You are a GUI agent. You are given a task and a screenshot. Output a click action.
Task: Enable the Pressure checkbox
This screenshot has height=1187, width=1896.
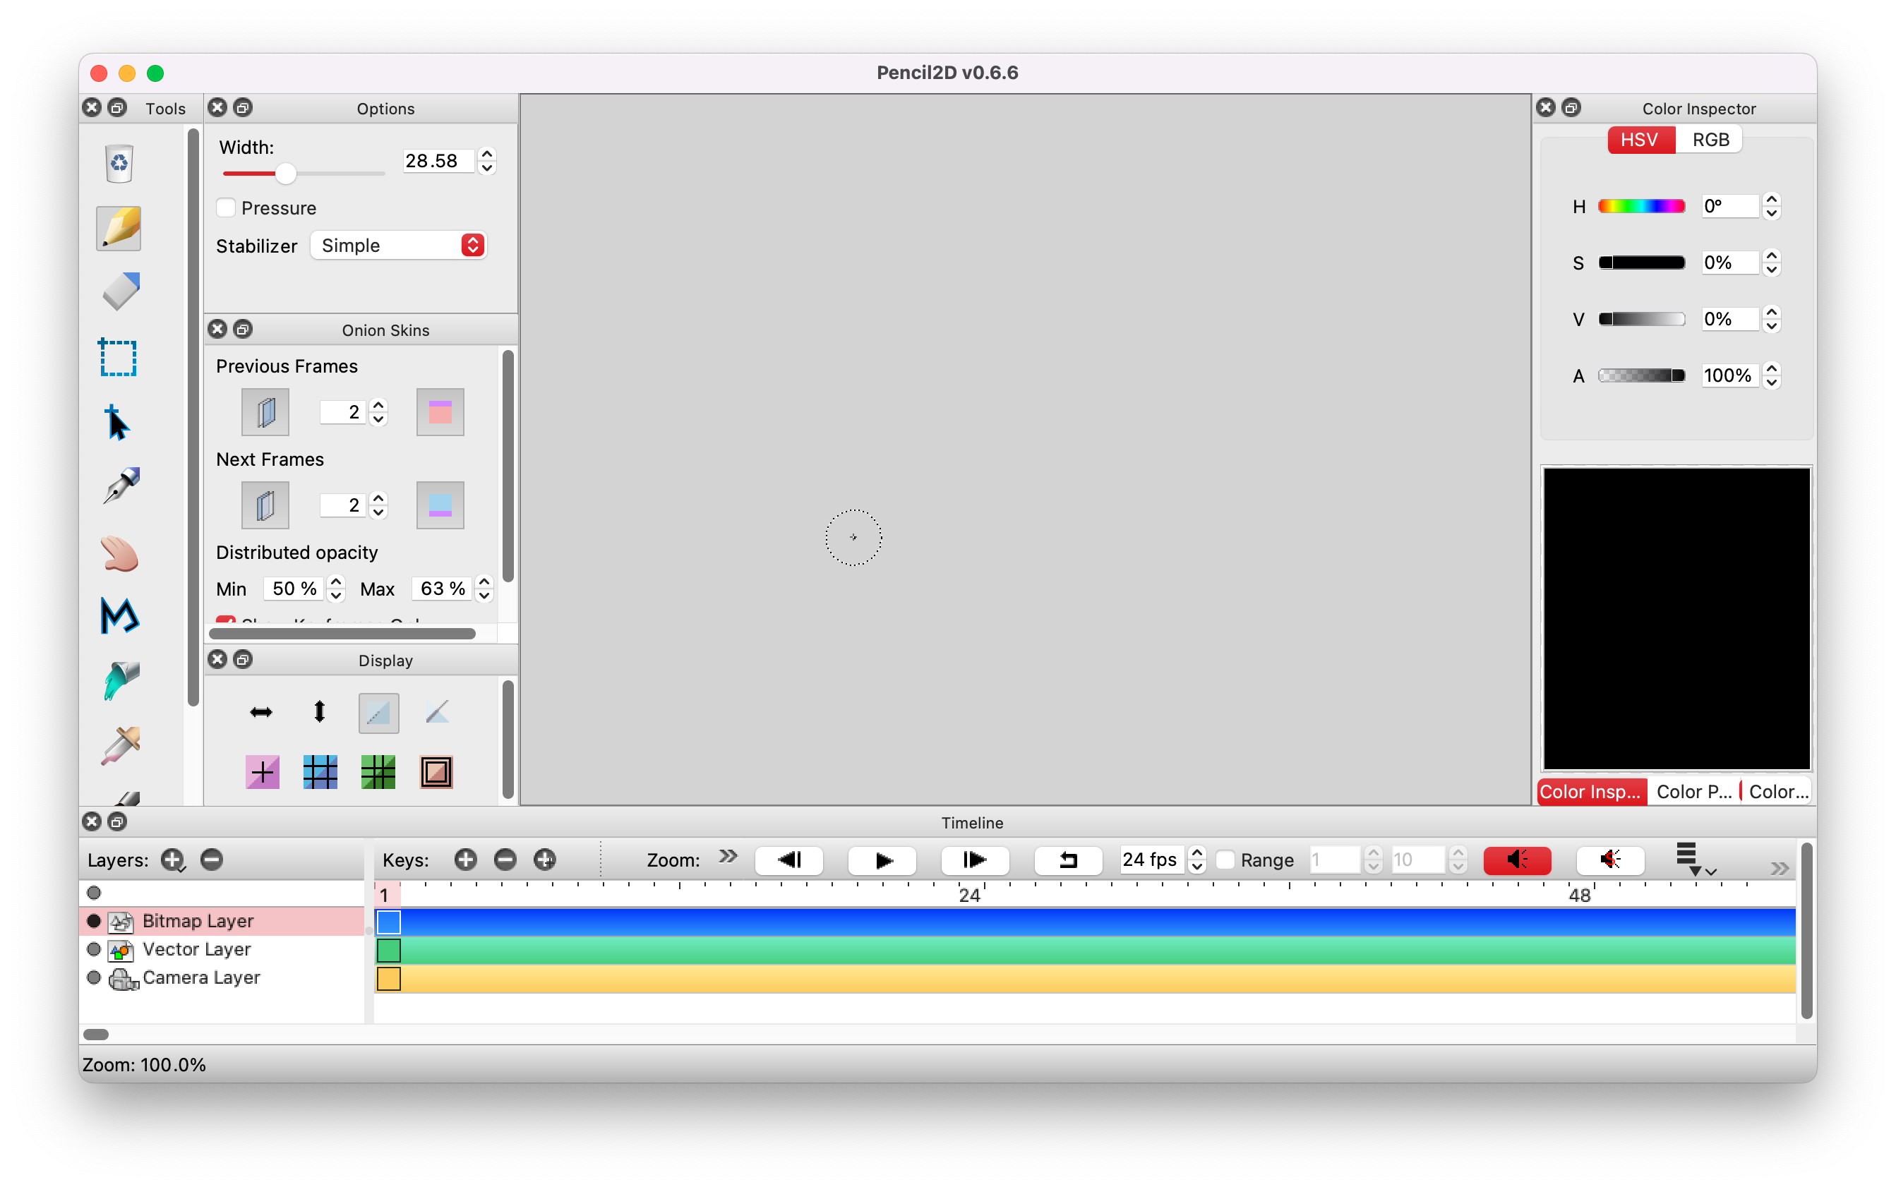(226, 208)
